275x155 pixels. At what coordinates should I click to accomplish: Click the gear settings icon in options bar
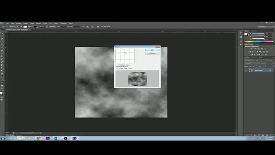point(98,27)
